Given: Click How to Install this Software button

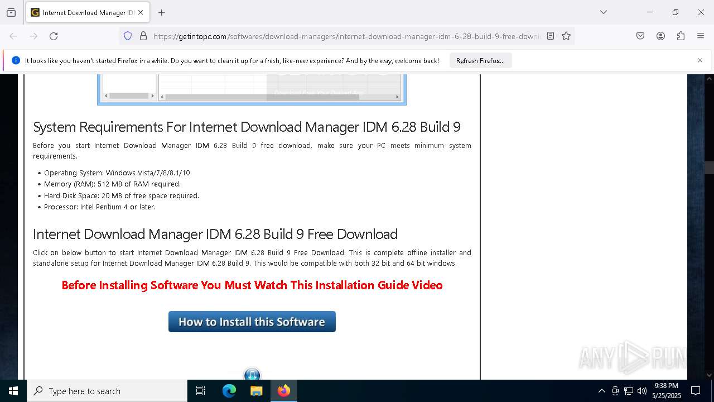Looking at the screenshot, I should 252,322.
